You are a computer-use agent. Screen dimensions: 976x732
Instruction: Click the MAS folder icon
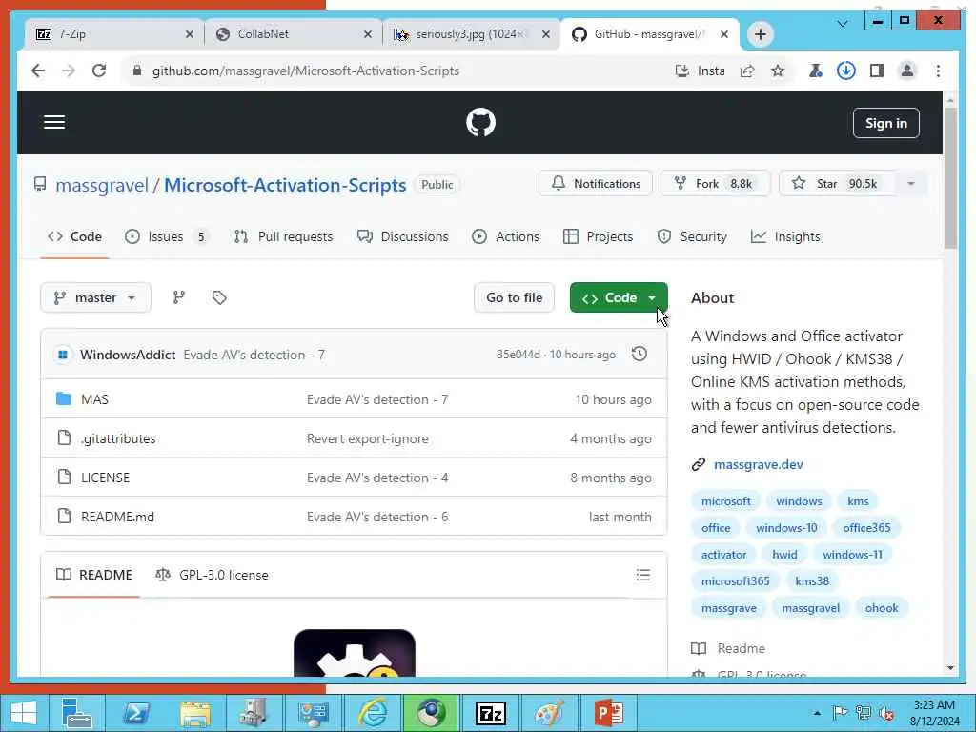[64, 398]
